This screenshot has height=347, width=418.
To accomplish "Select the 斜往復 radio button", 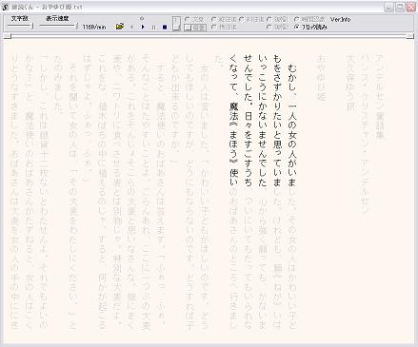I will pyautogui.click(x=242, y=19).
